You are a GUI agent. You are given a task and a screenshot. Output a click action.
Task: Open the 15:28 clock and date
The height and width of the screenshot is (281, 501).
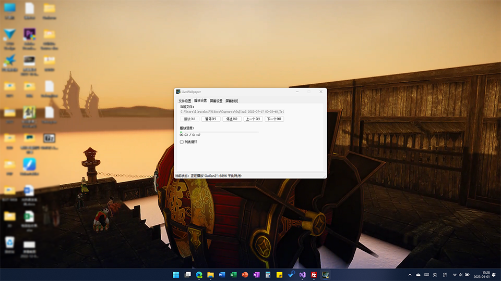click(x=482, y=275)
